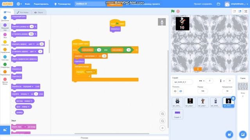Open the Рюкзак backpack bar
This screenshot has height=140, width=250.
click(x=84, y=138)
